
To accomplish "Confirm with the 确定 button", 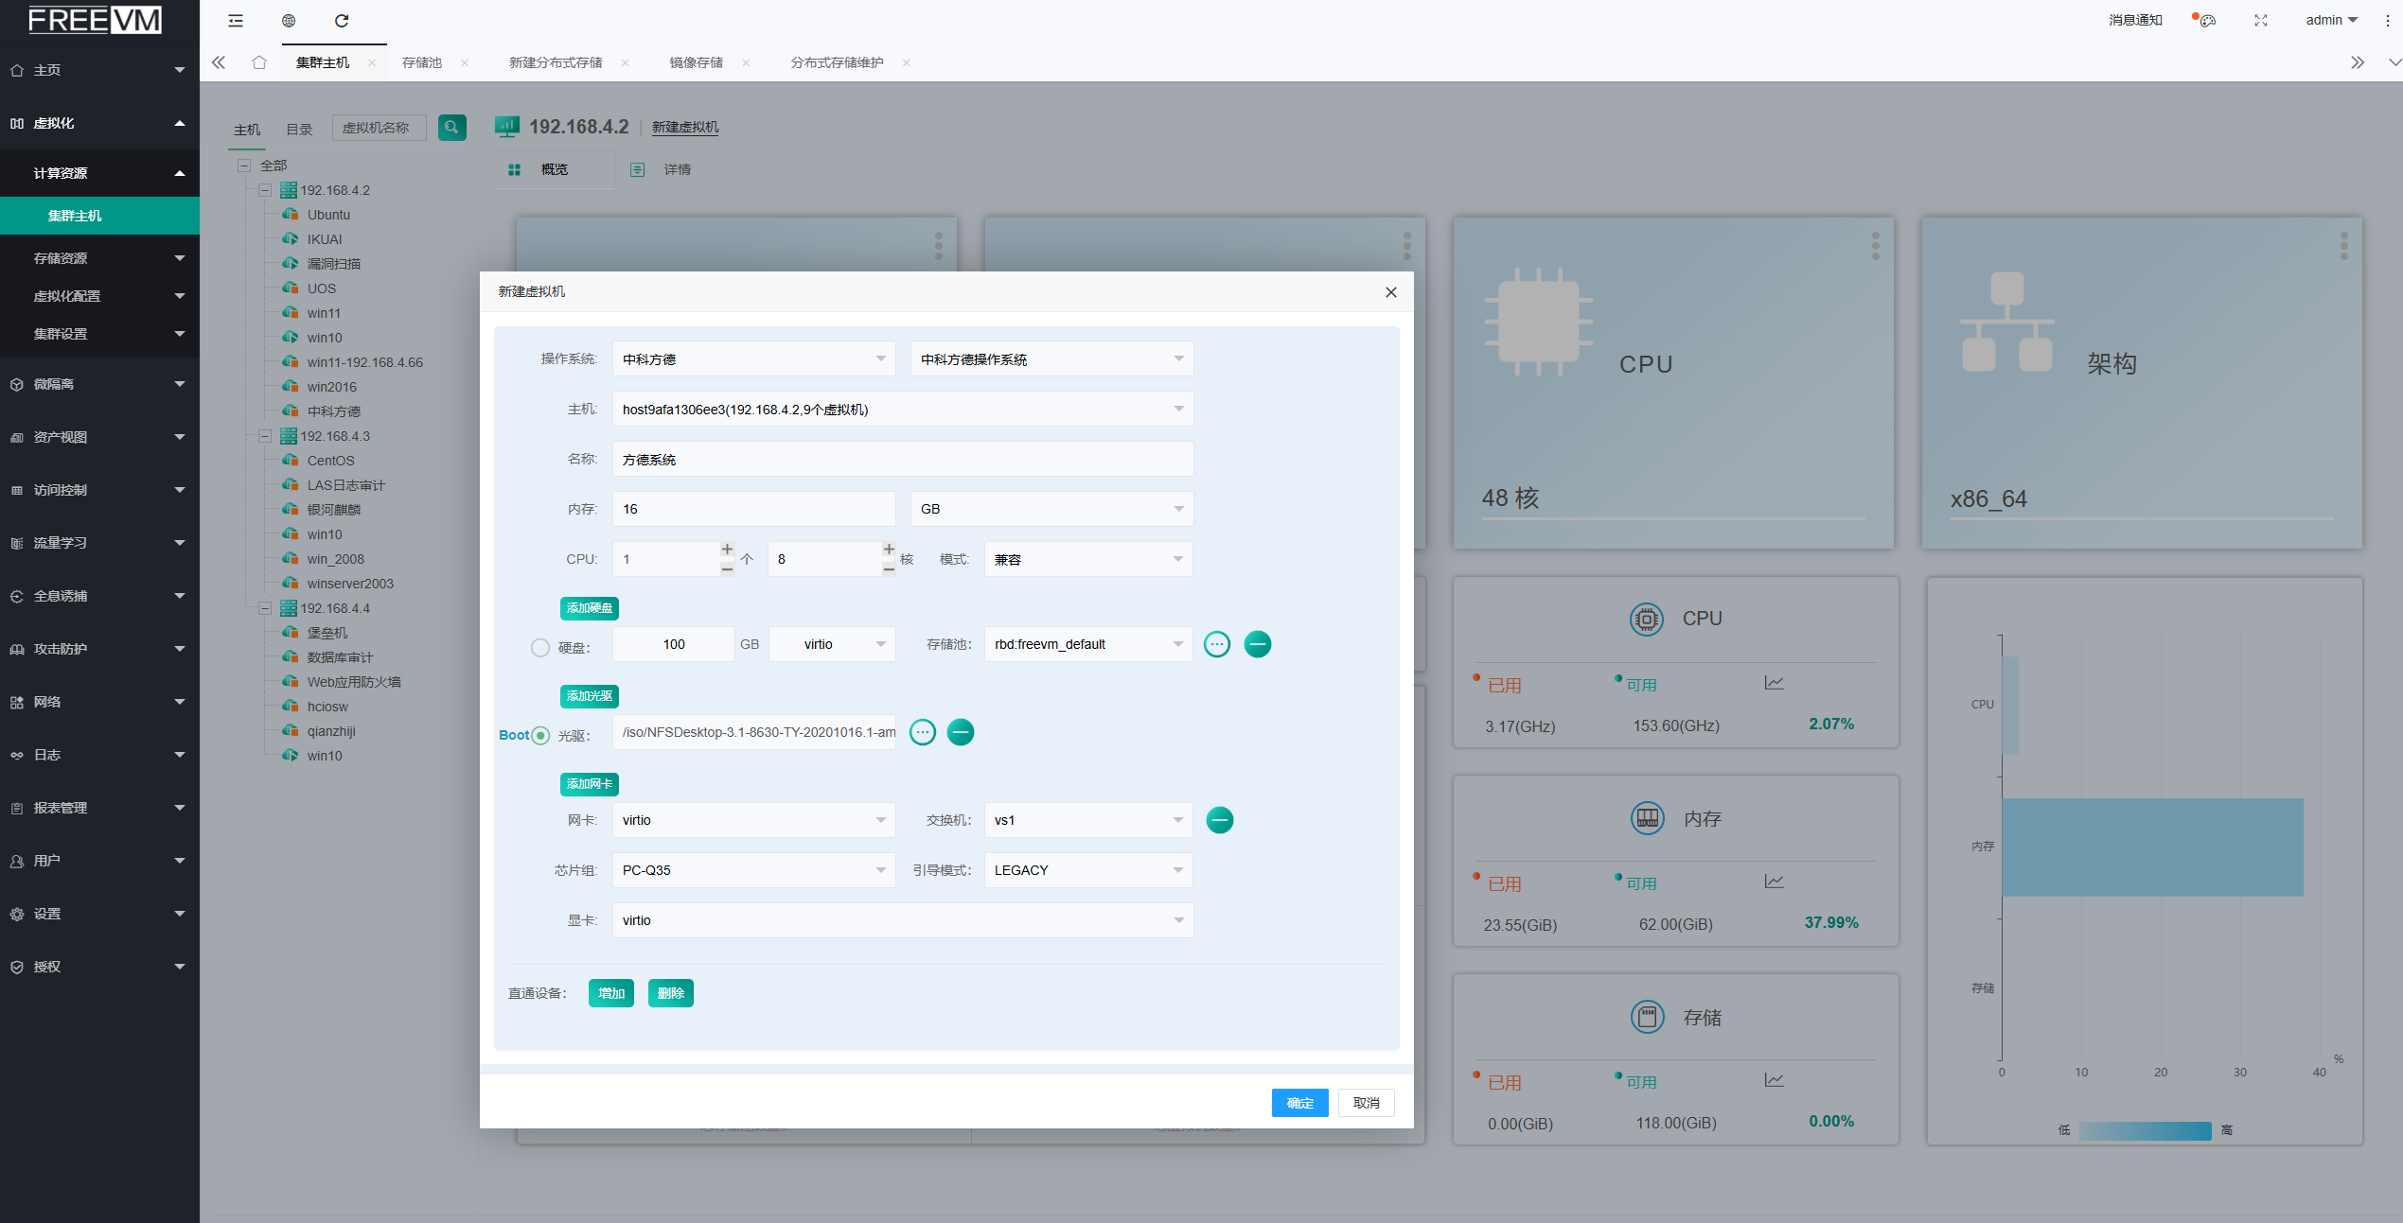I will [x=1299, y=1103].
